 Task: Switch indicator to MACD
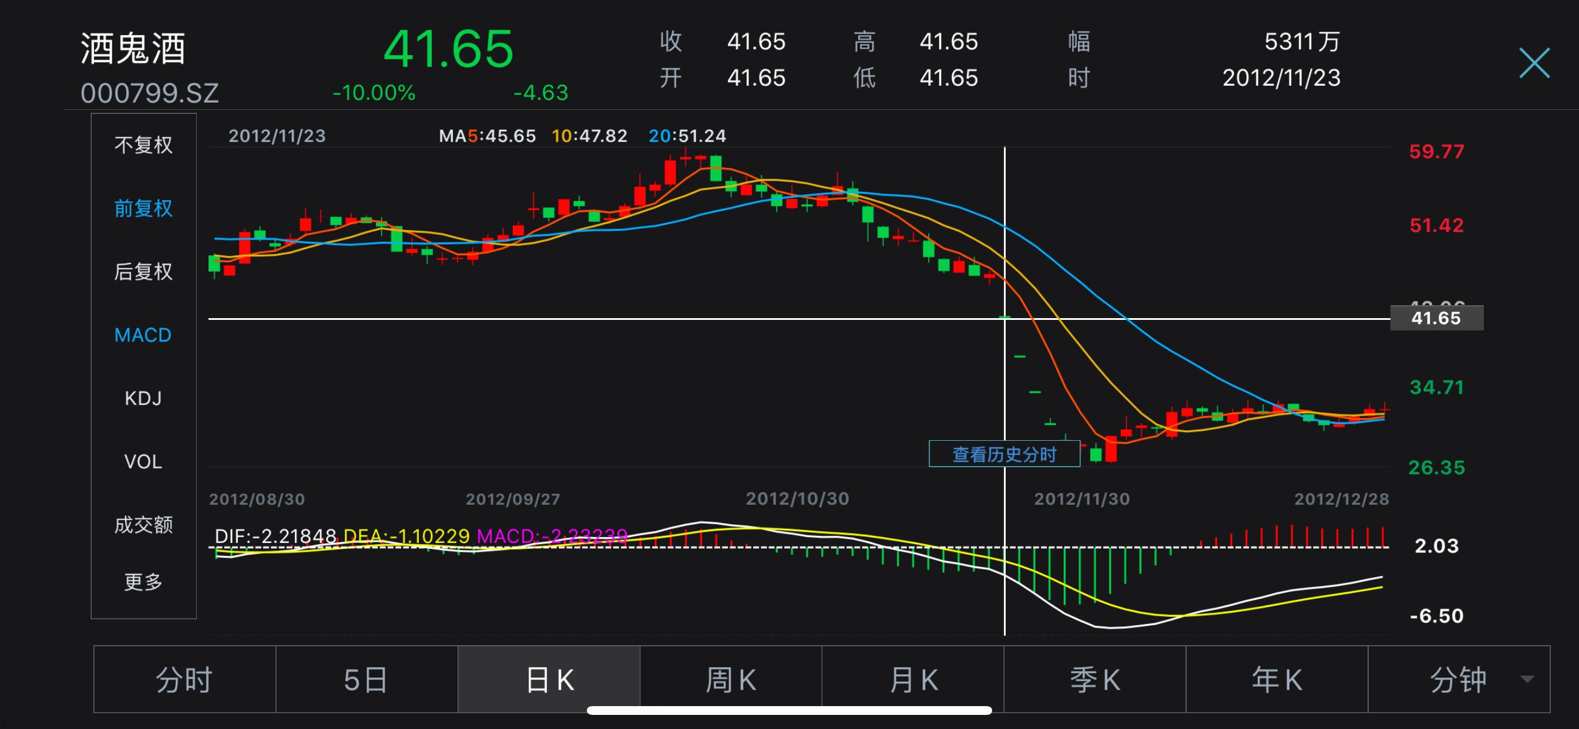pos(143,335)
